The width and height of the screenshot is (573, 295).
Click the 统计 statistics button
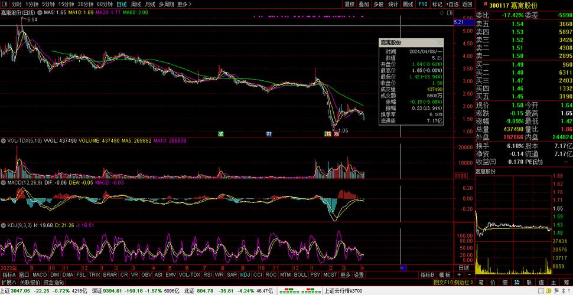coord(393,4)
